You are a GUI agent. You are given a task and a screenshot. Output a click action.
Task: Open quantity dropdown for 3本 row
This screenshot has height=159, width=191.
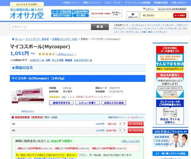point(122,130)
